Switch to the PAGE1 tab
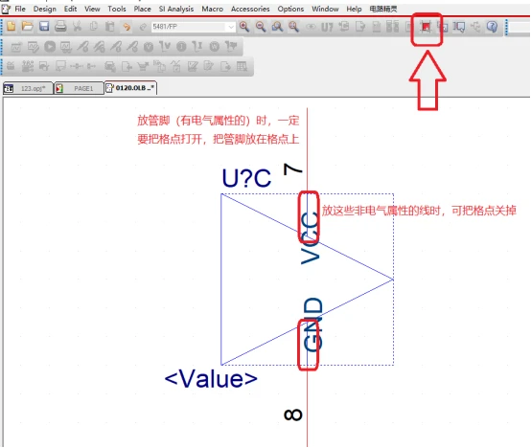Image resolution: width=531 pixels, height=448 pixels. click(79, 88)
